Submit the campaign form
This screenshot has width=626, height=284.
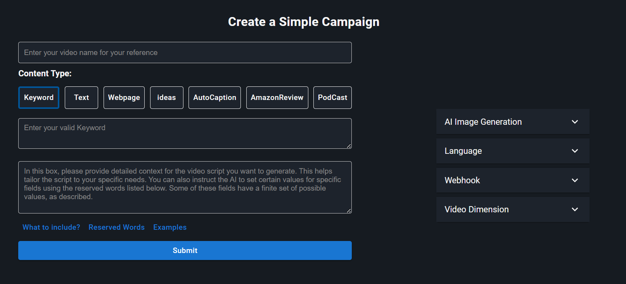tap(185, 251)
